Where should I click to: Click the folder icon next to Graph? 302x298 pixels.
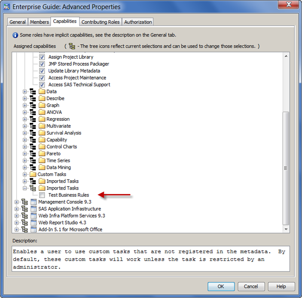42,105
